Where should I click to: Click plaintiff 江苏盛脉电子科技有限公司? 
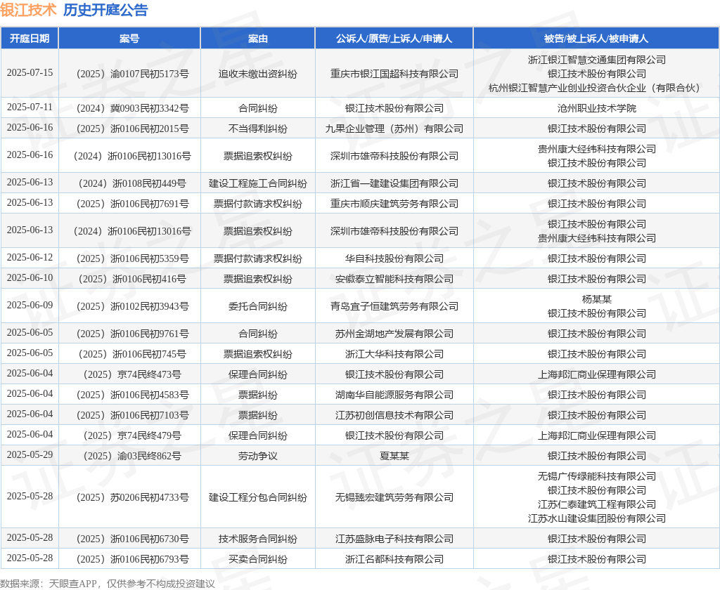[x=394, y=539]
